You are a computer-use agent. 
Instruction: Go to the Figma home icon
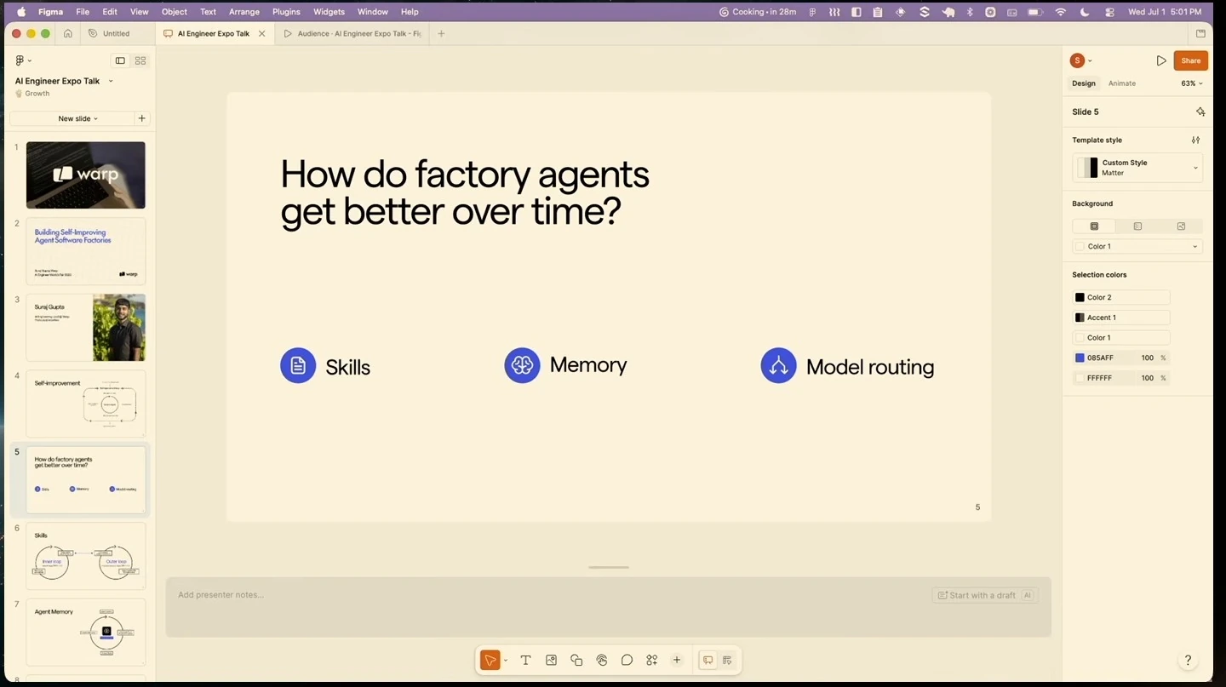point(68,33)
